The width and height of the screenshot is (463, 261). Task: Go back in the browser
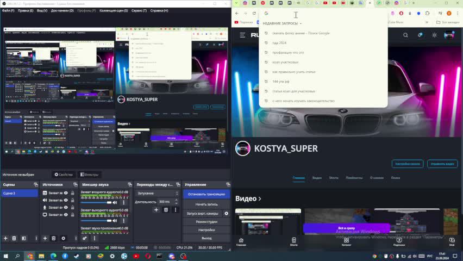(x=237, y=13)
